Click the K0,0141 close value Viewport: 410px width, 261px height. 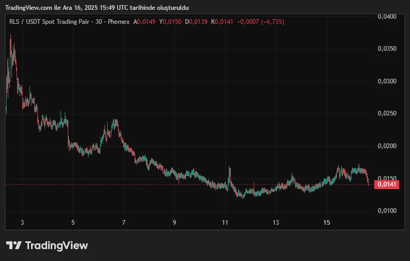pos(223,22)
